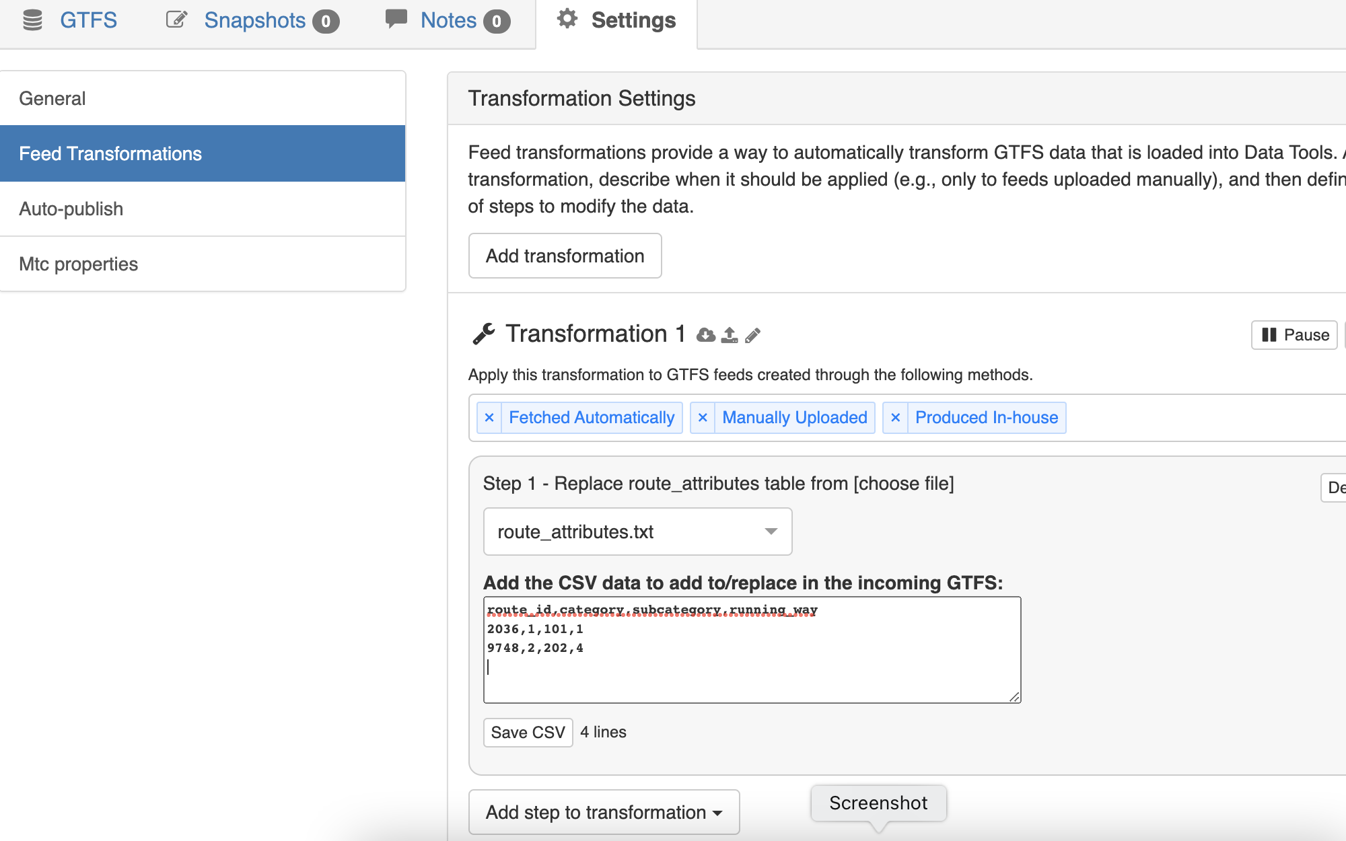1346x841 pixels.
Task: Click the dropdown arrow of the table selector
Action: tap(771, 532)
